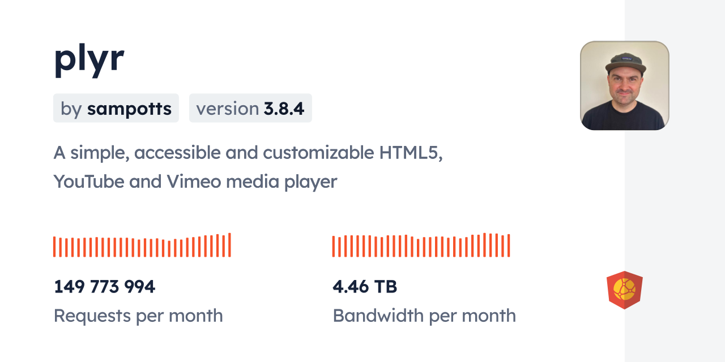The height and width of the screenshot is (362, 725).
Task: Click the first bar in requests chart
Action: point(54,247)
